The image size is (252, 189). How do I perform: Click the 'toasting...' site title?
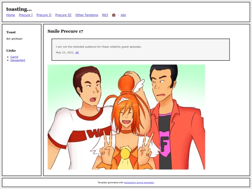(x=19, y=9)
